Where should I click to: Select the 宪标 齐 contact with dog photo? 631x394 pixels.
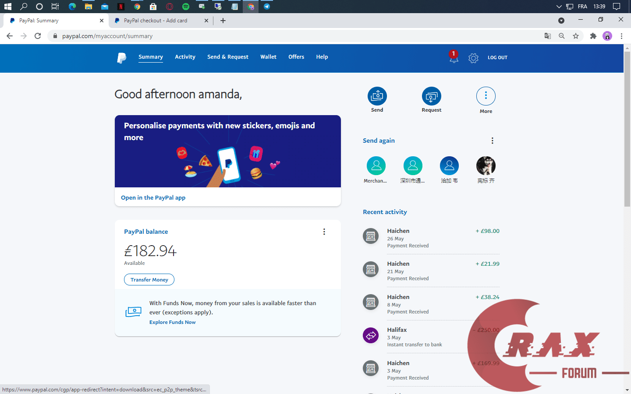pos(486,165)
